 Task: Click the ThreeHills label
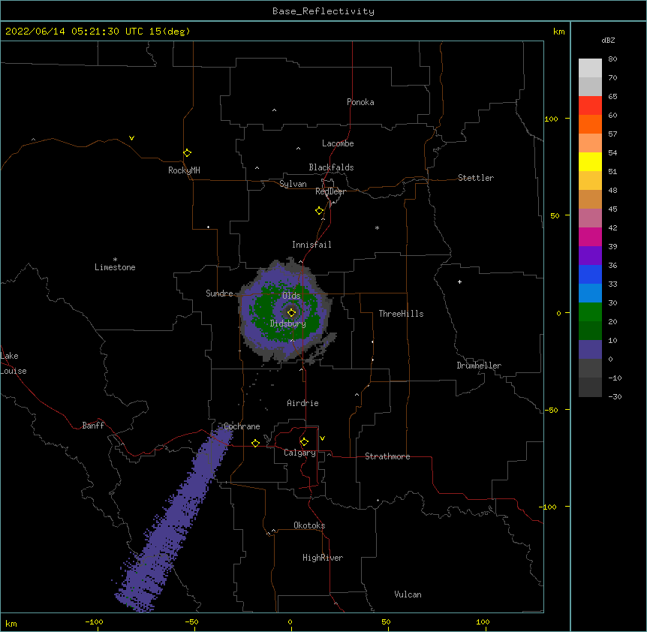point(401,314)
